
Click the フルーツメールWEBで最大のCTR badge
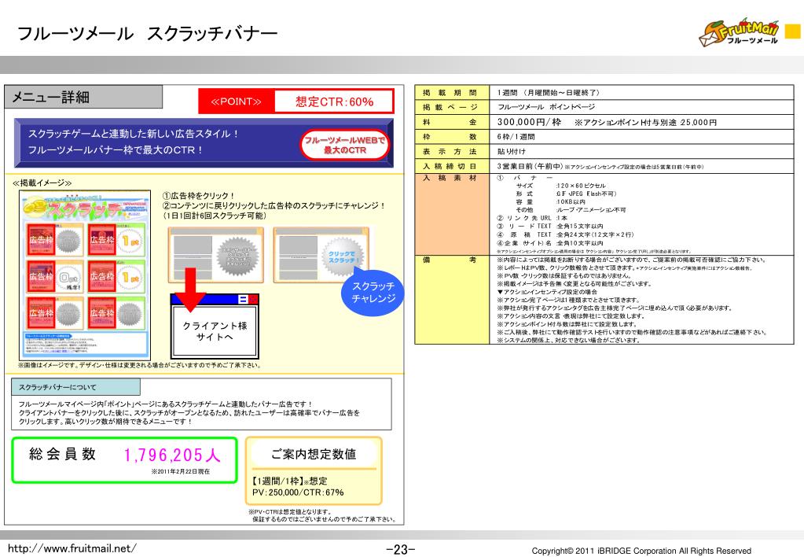(x=344, y=145)
